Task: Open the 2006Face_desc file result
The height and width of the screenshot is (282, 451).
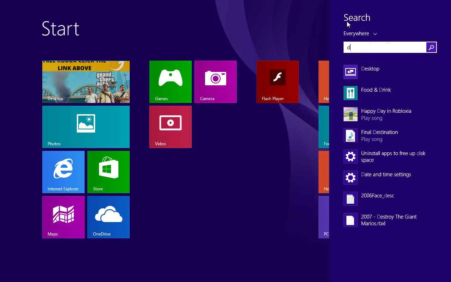Action: (x=390, y=199)
